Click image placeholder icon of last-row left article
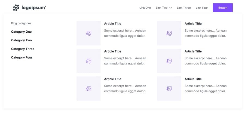 click(x=88, y=89)
